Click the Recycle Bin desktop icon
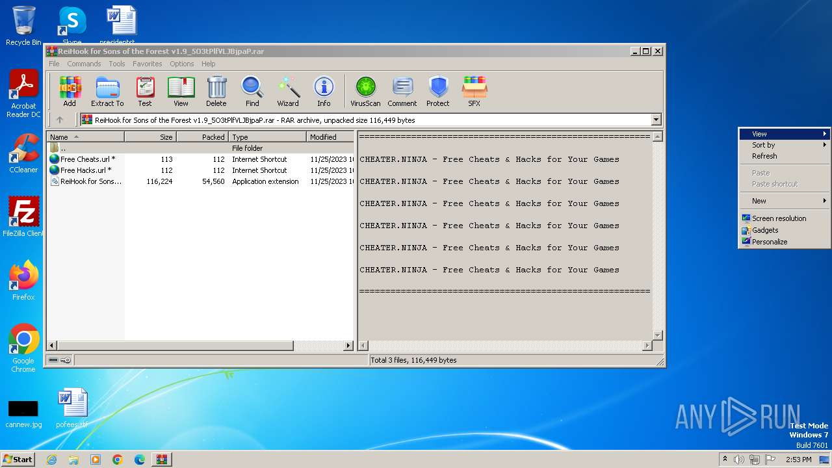 point(23,26)
